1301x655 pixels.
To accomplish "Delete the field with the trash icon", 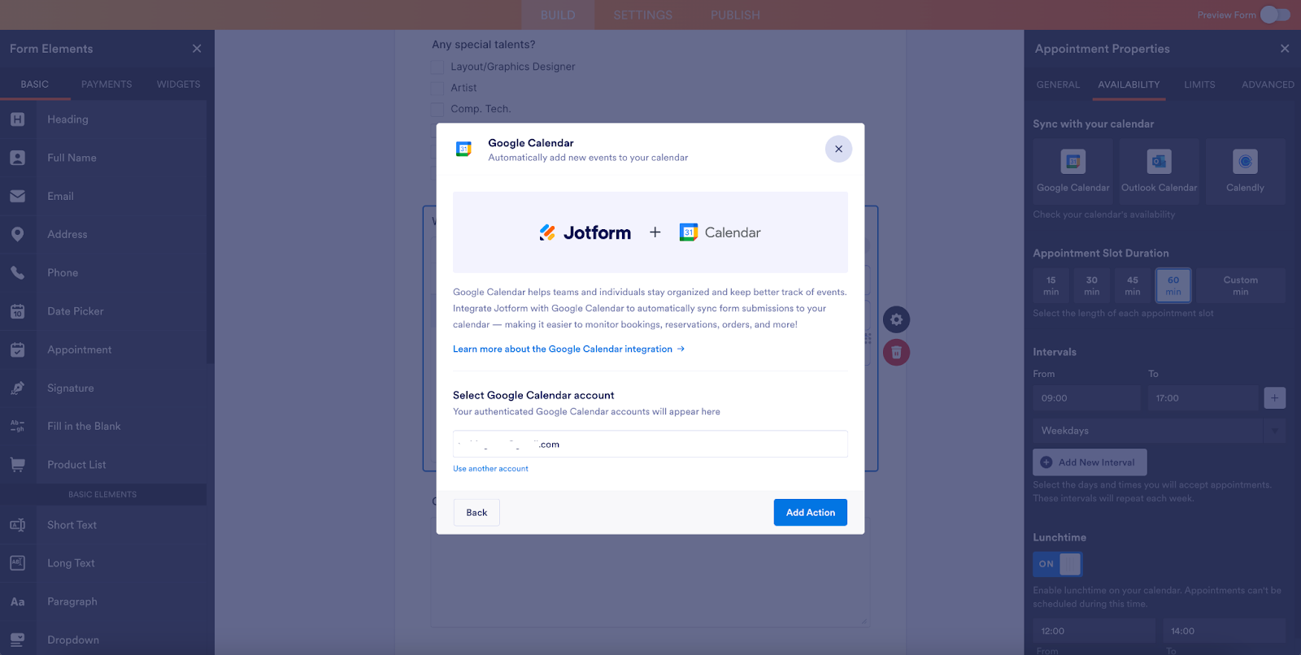I will (x=896, y=352).
